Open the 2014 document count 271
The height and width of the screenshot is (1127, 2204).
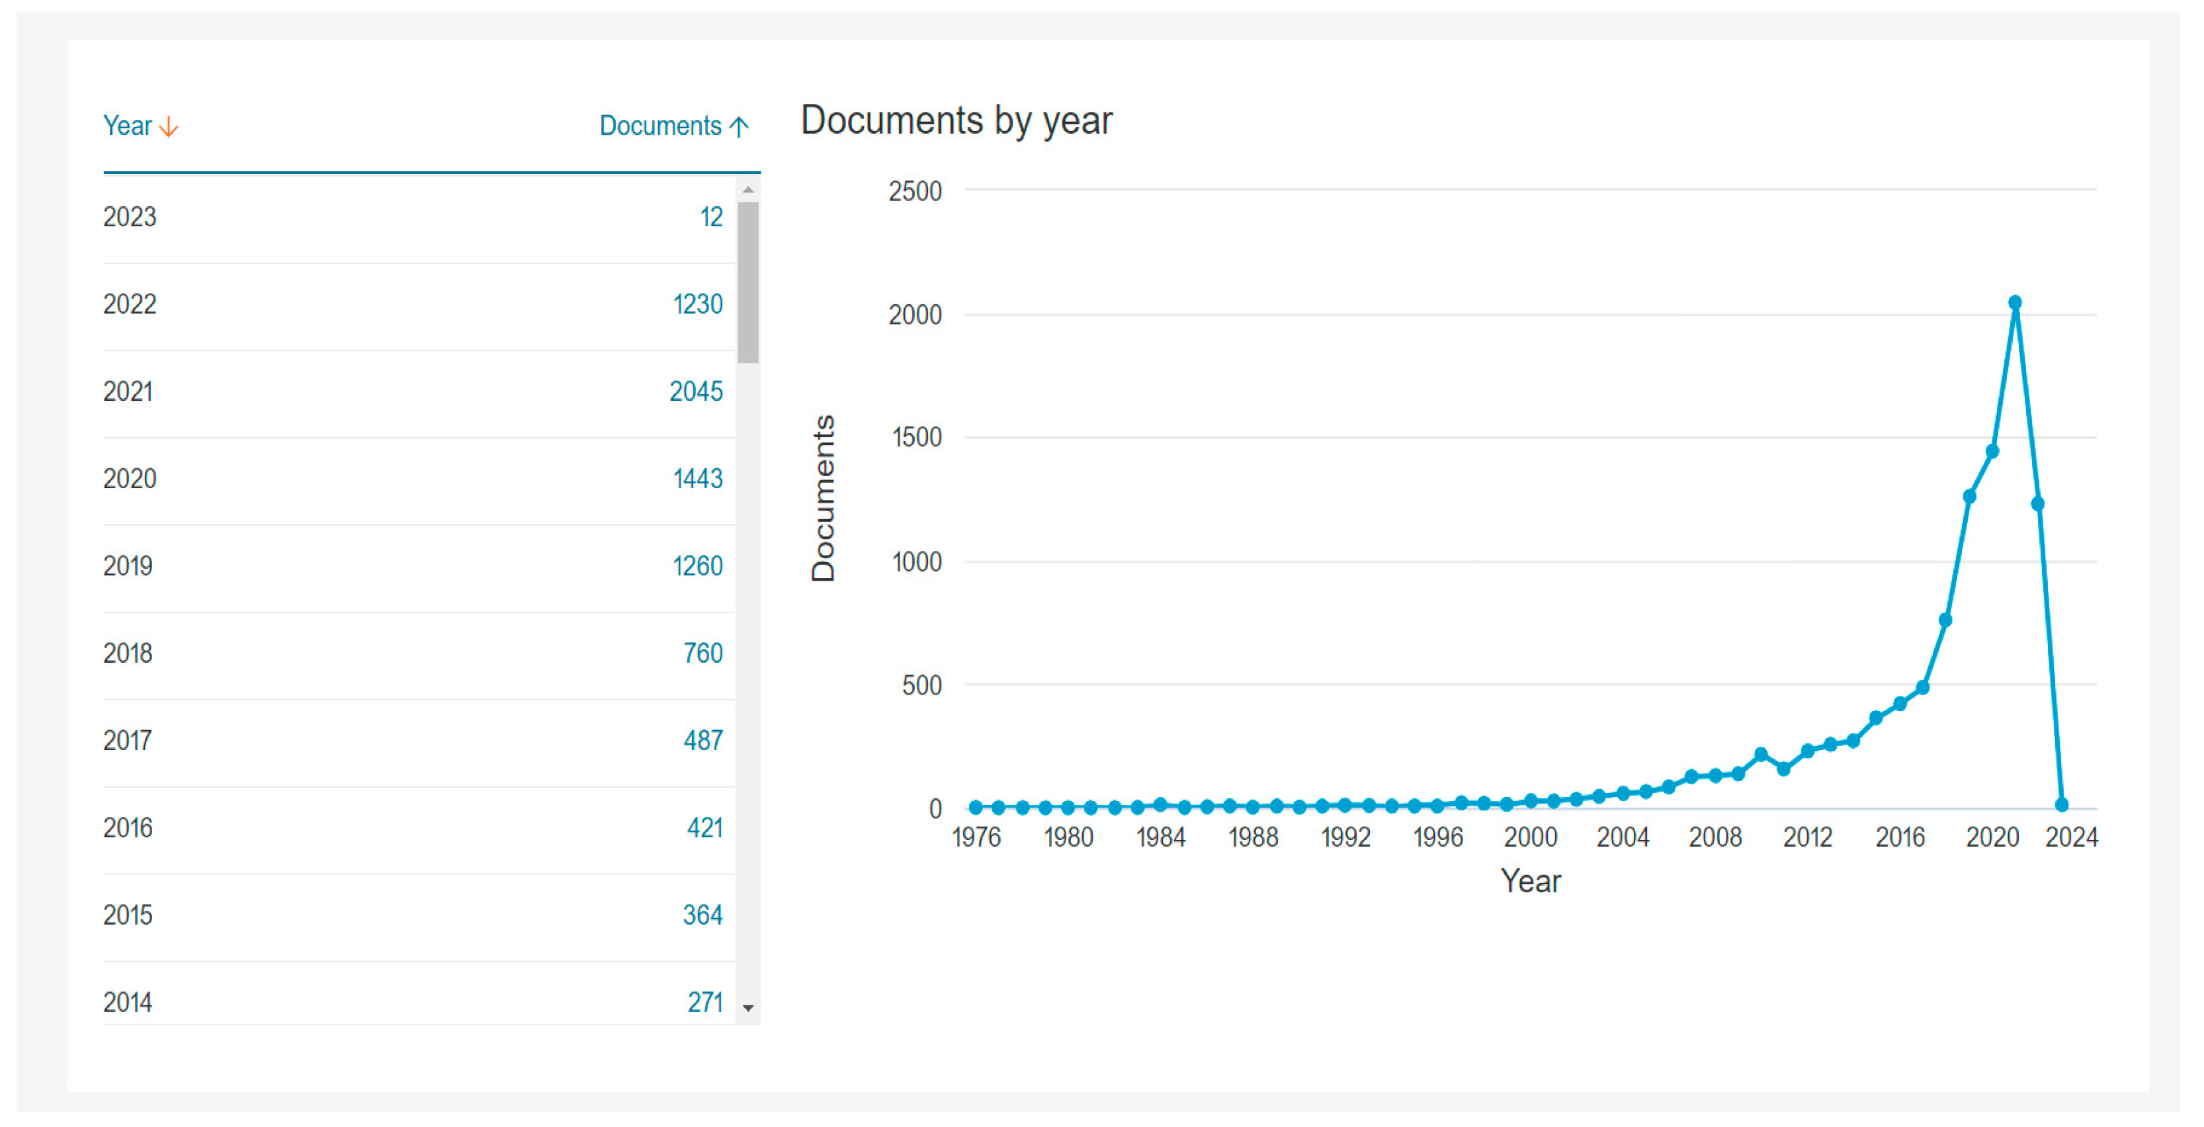pyautogui.click(x=704, y=1001)
